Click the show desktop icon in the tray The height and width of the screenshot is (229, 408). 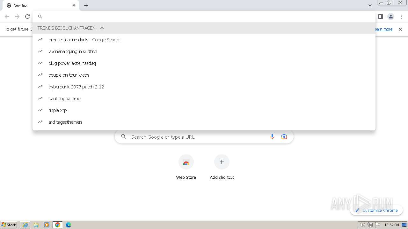tap(404, 225)
